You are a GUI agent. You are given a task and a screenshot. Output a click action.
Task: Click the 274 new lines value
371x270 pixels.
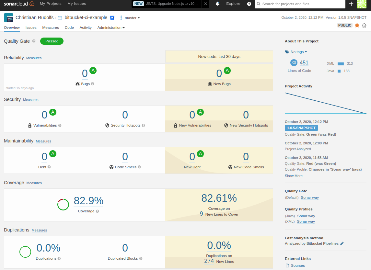209,261
